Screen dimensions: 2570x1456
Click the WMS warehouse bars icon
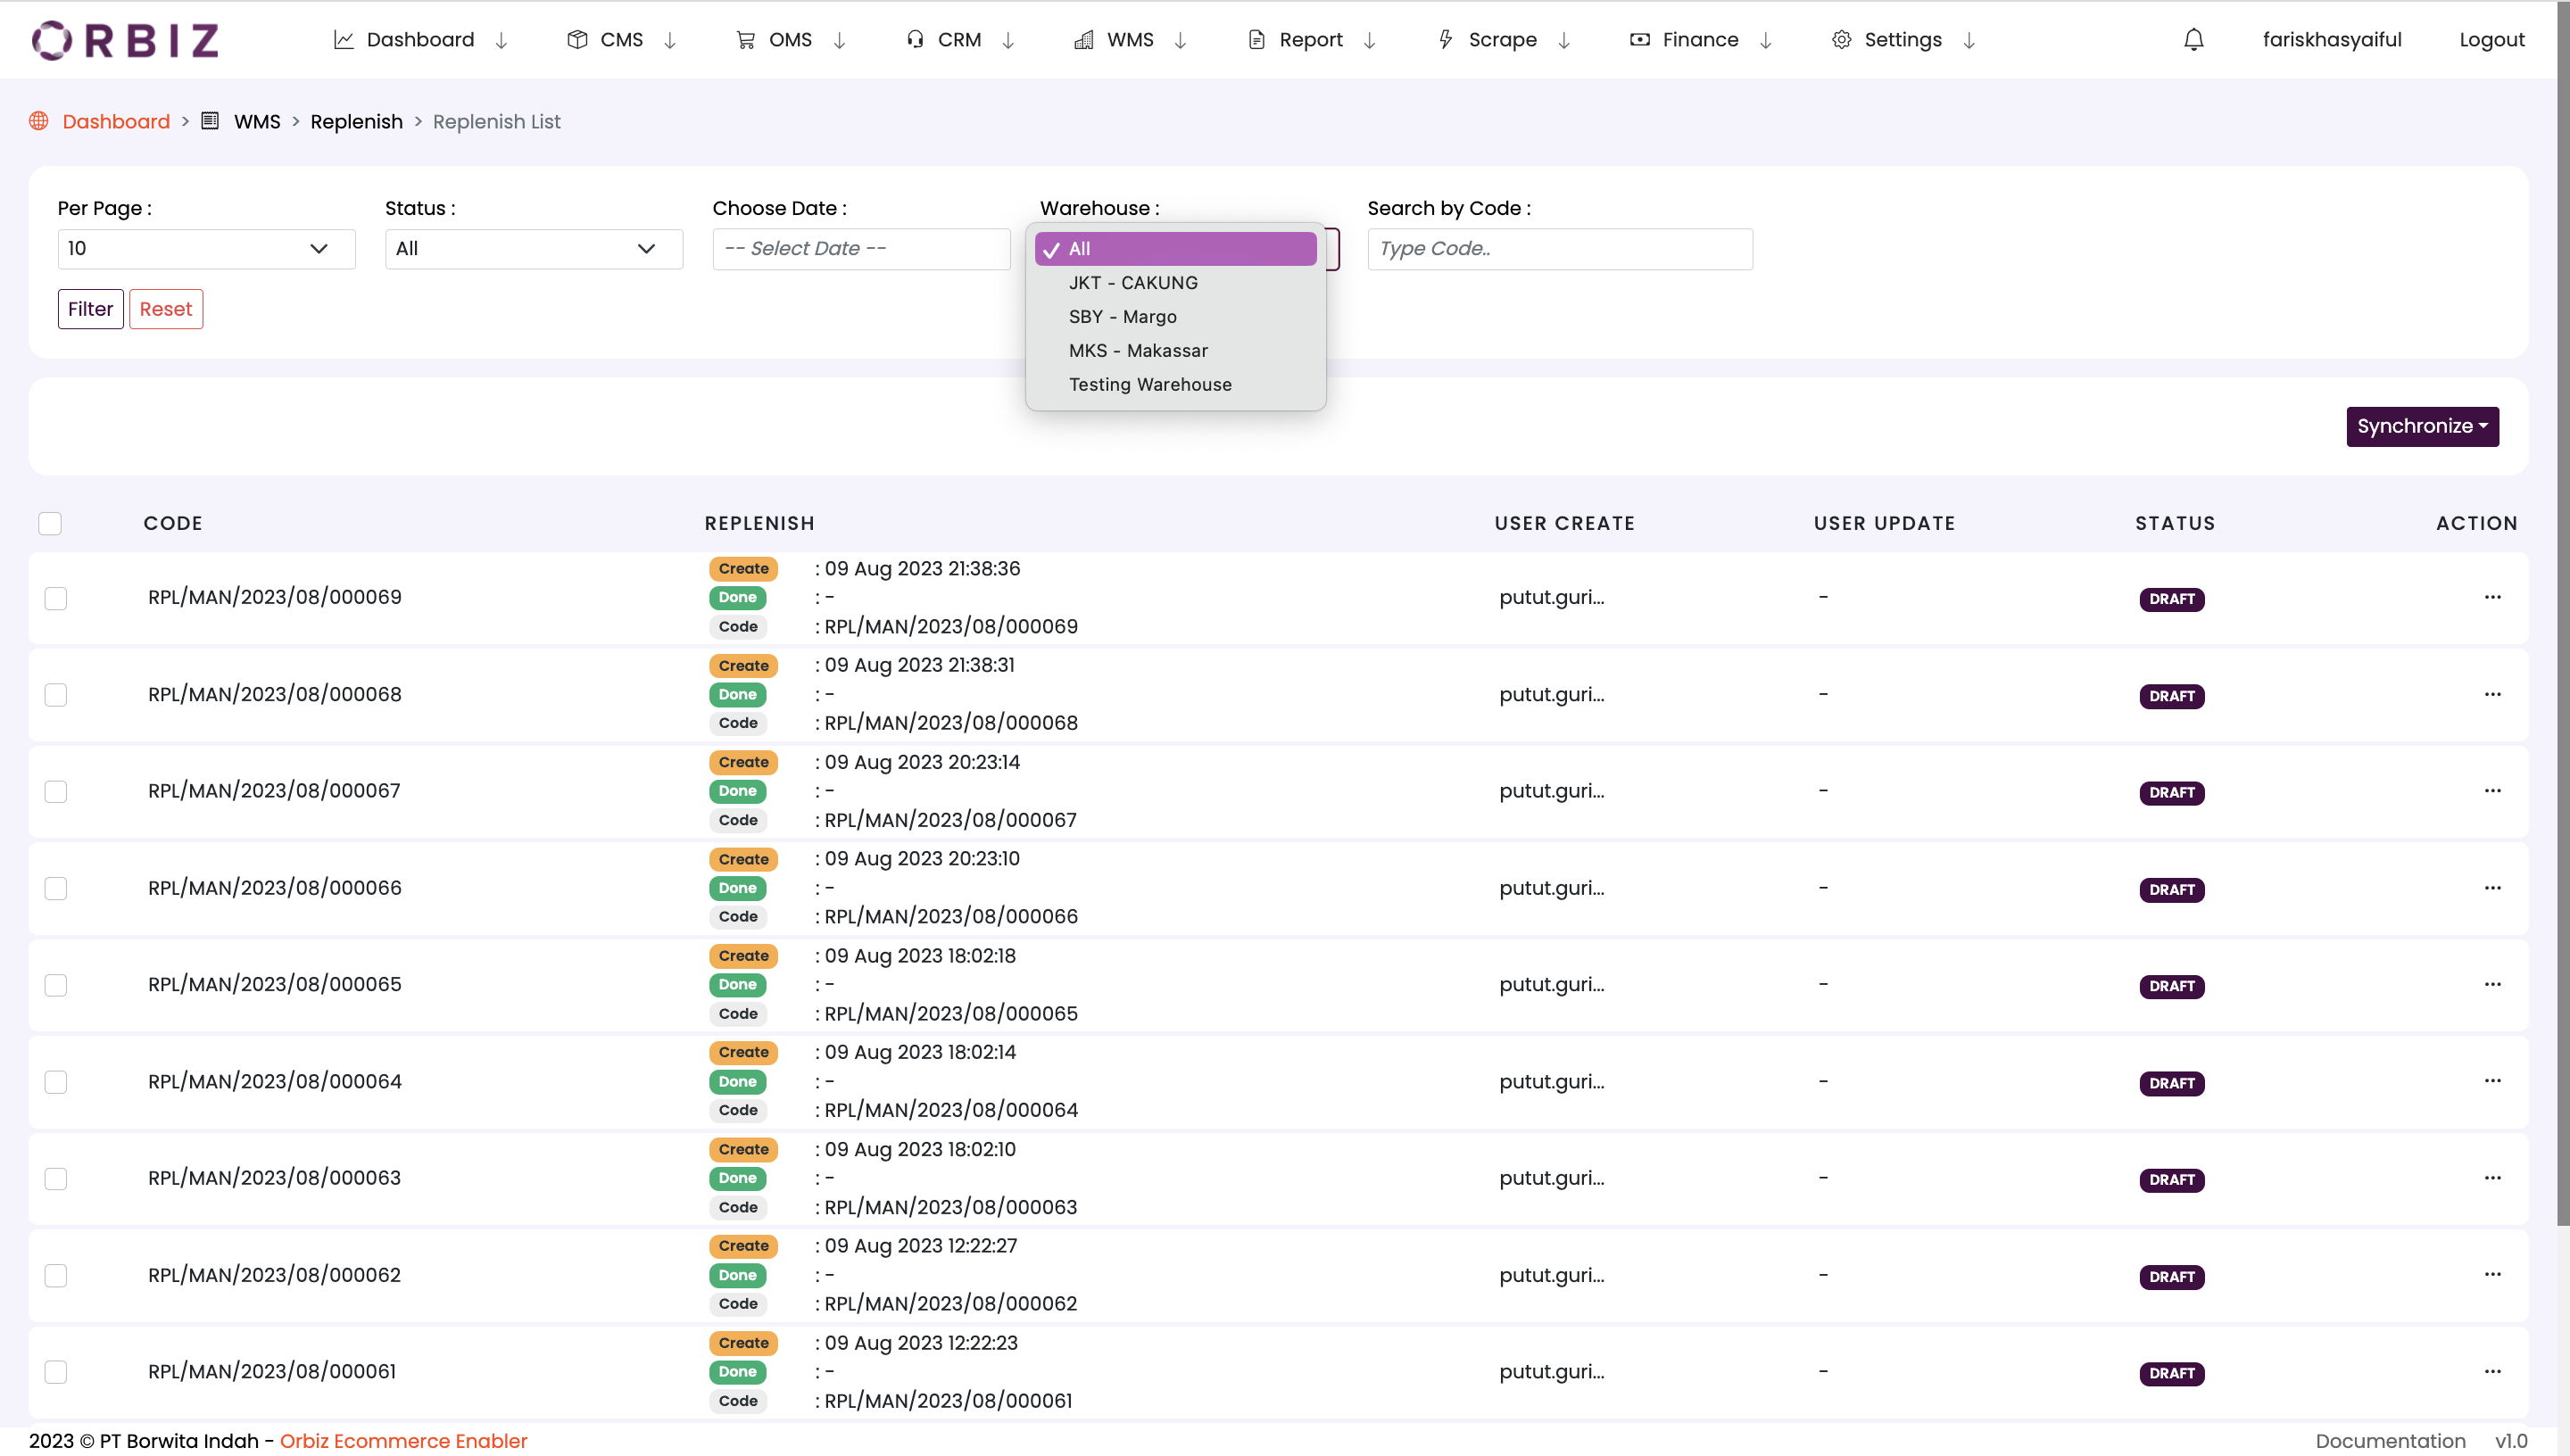[x=1083, y=40]
